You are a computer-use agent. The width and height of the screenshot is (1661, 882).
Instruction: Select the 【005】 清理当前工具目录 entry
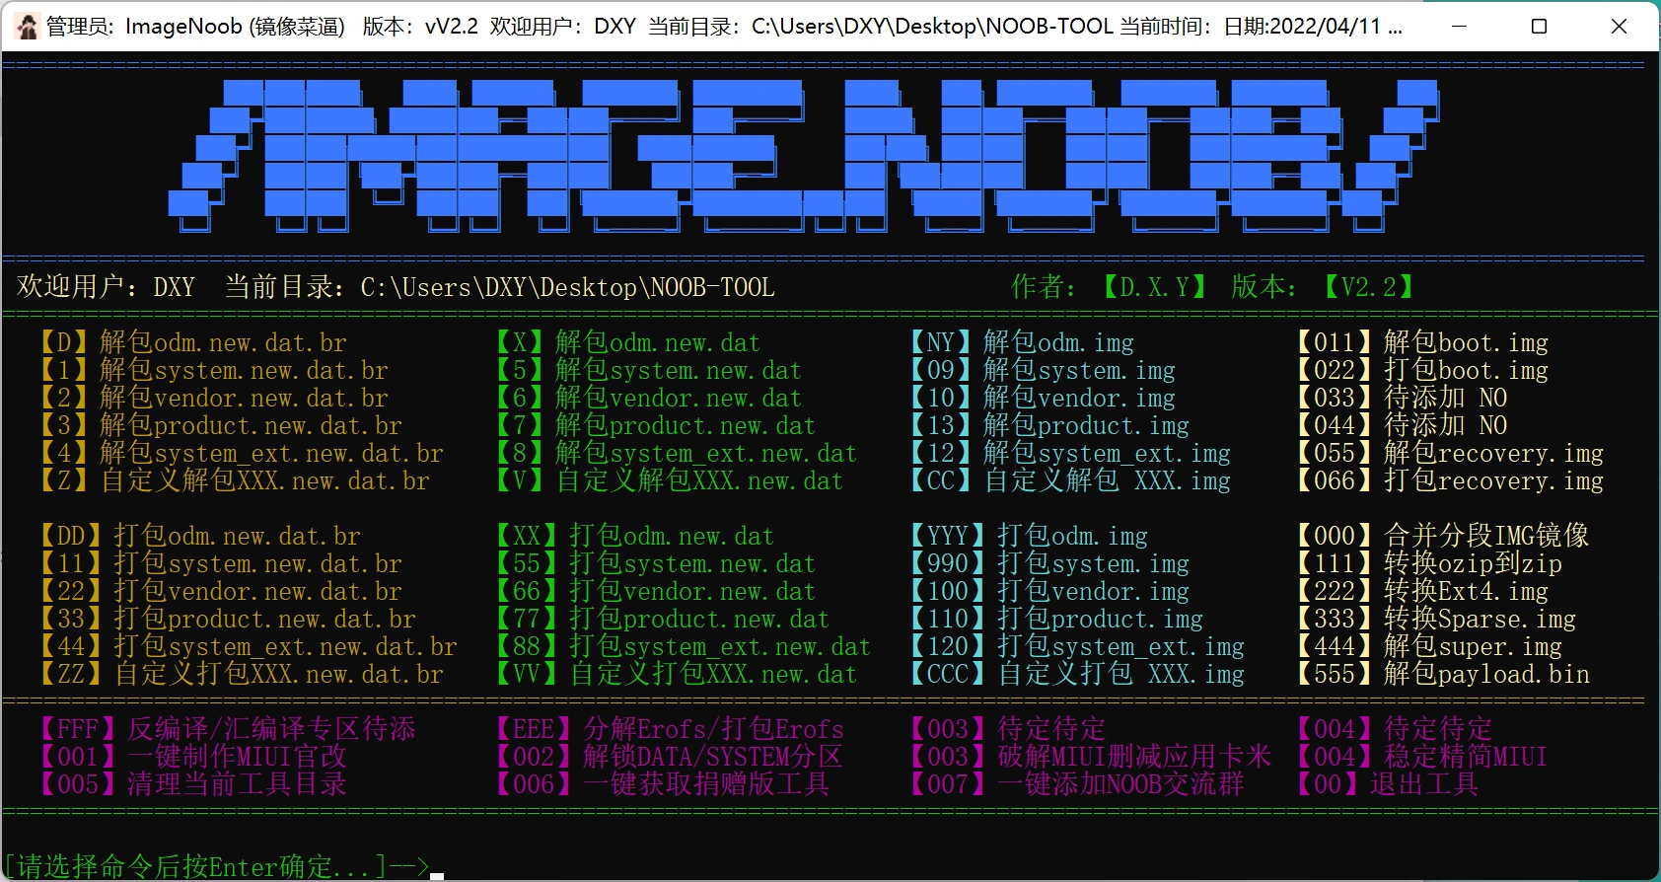coord(192,785)
